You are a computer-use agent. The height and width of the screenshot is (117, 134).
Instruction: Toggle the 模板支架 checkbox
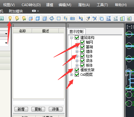77,70
